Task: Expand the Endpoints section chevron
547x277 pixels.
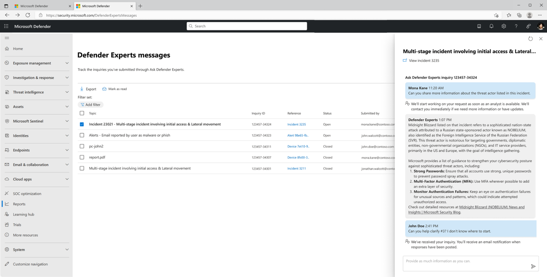Action: (x=67, y=150)
